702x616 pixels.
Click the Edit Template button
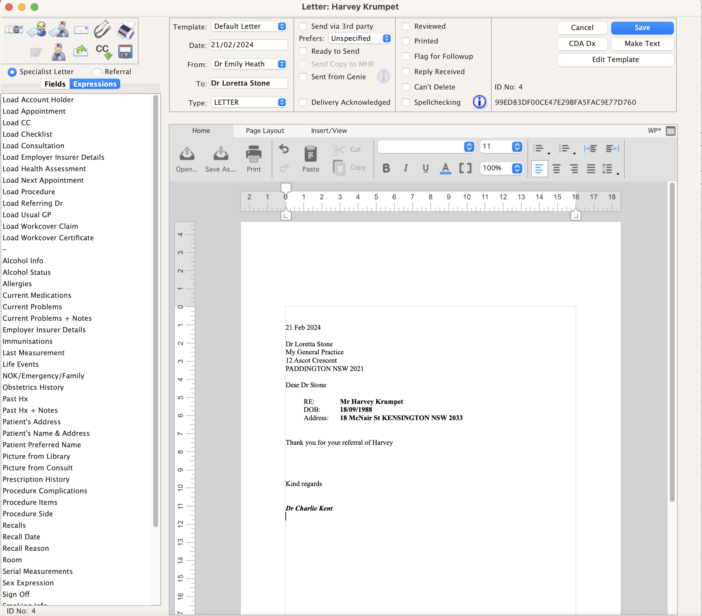(615, 60)
